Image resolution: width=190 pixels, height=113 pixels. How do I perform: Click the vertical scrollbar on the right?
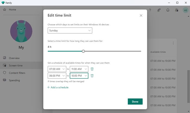[188, 86]
